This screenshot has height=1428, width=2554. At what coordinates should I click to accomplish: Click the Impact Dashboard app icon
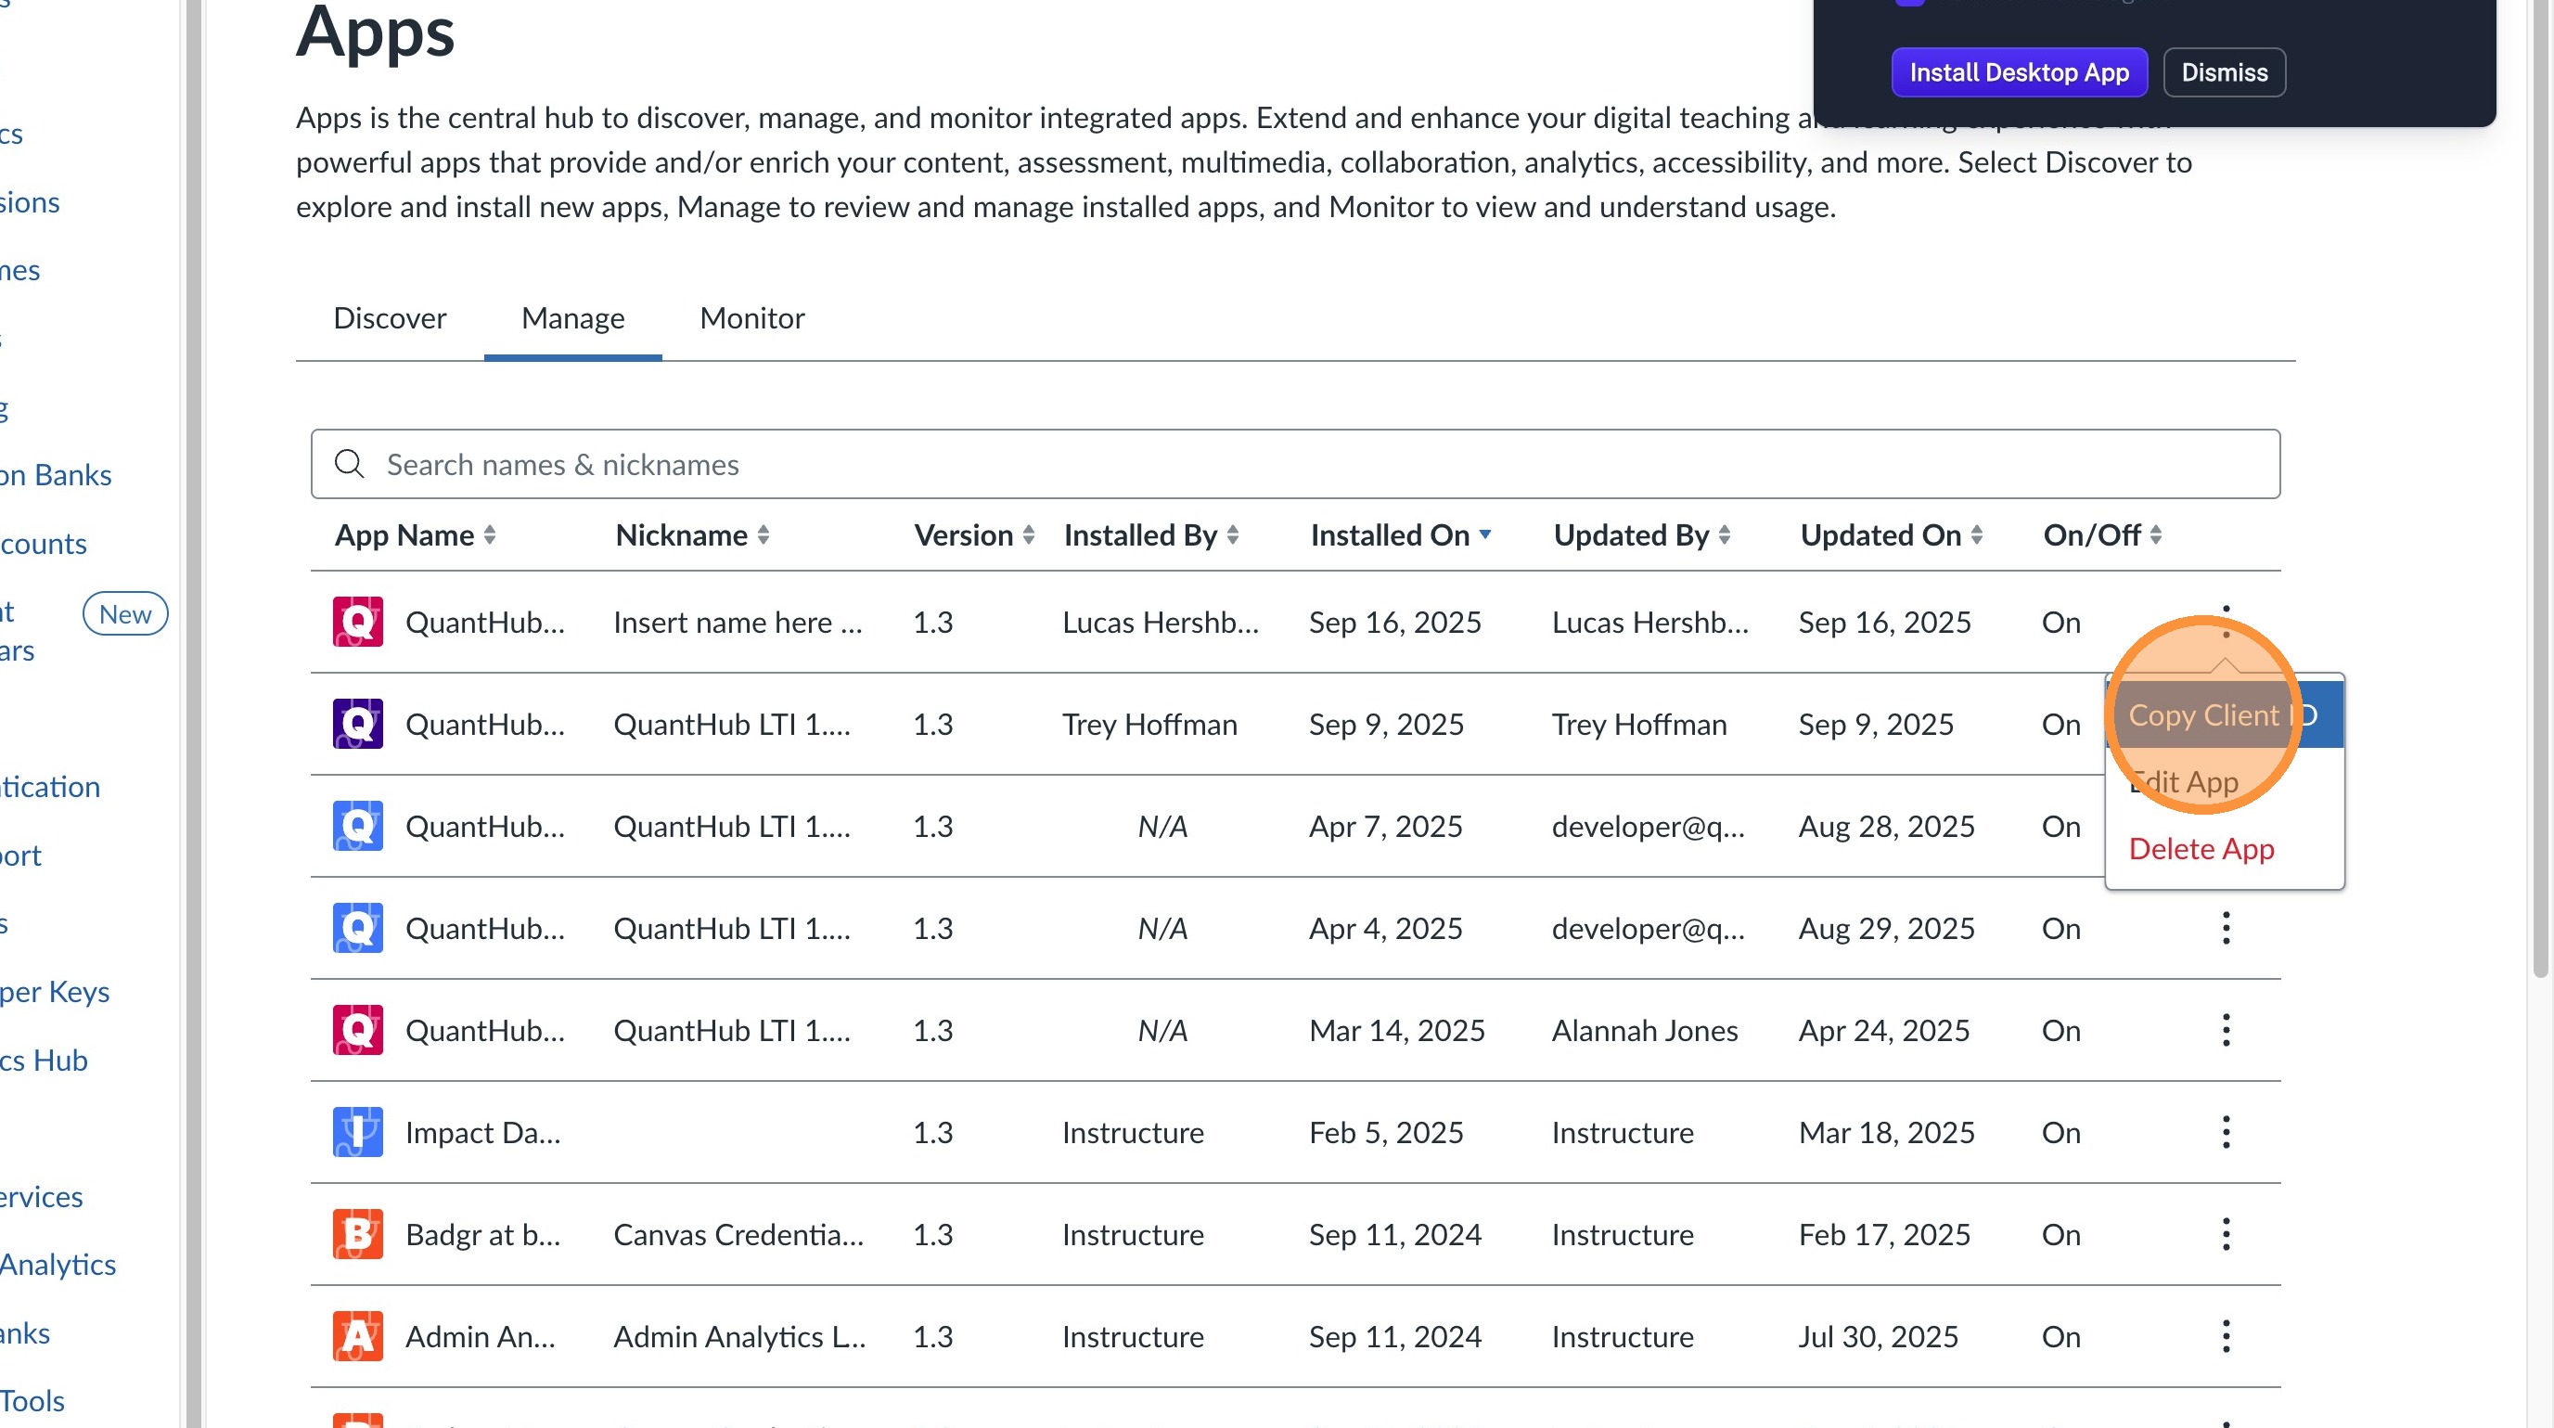357,1131
